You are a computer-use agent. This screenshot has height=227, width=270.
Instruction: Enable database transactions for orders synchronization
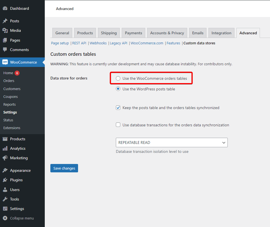(118, 125)
